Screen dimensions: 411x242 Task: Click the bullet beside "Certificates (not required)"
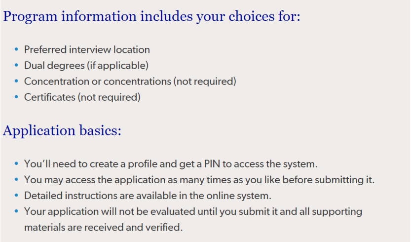coord(16,97)
